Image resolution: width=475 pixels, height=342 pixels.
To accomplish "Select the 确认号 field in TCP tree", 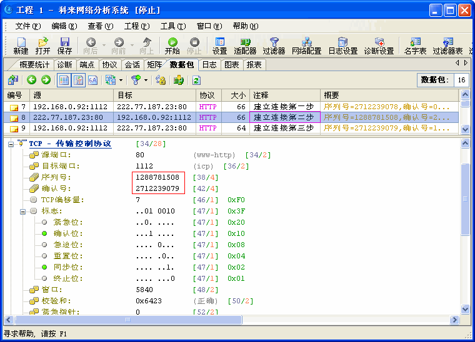I will (56, 188).
